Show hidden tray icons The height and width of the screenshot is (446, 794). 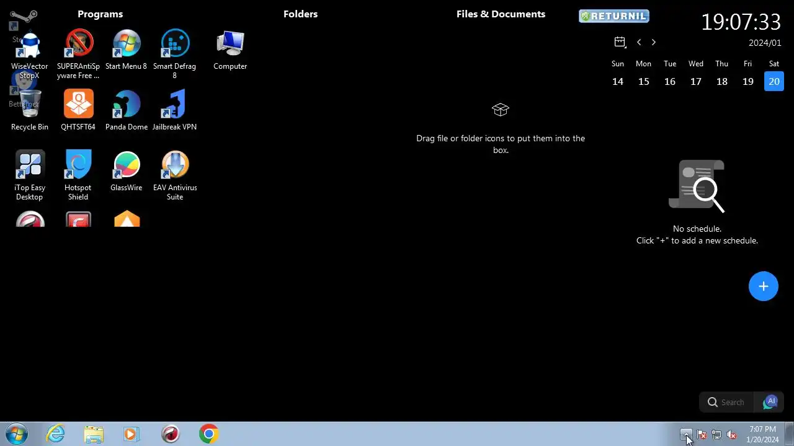[x=686, y=435]
